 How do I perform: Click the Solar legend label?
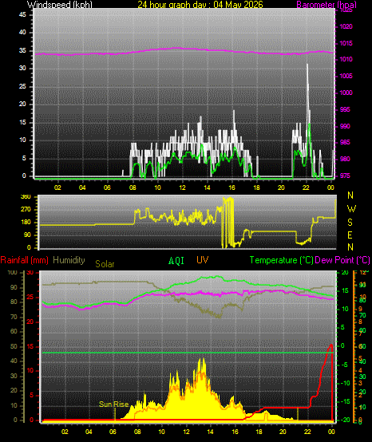coord(105,264)
